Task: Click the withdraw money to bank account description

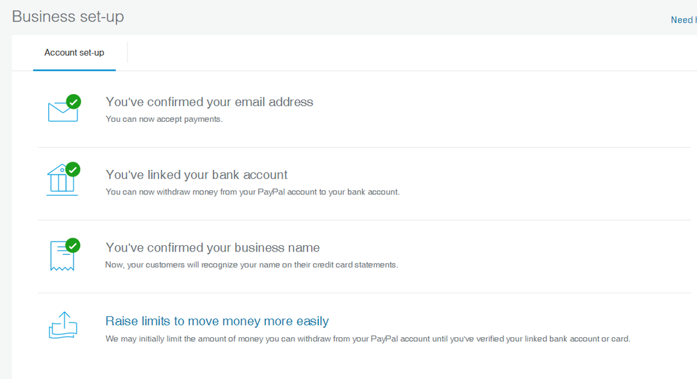Action: tap(253, 192)
